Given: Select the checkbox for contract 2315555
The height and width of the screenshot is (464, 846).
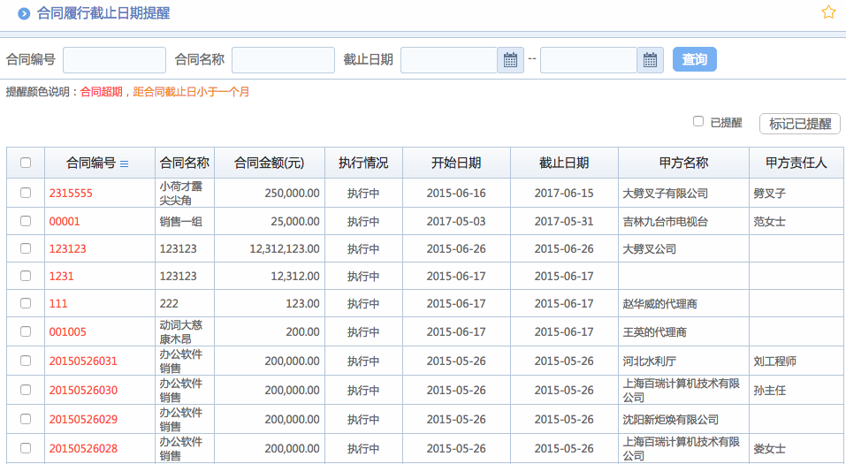Looking at the screenshot, I should point(26,193).
